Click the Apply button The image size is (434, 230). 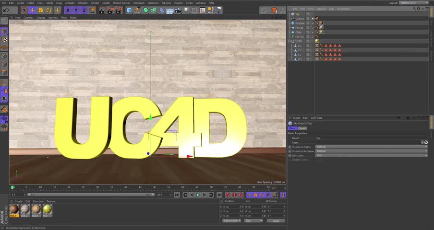pyautogui.click(x=276, y=221)
